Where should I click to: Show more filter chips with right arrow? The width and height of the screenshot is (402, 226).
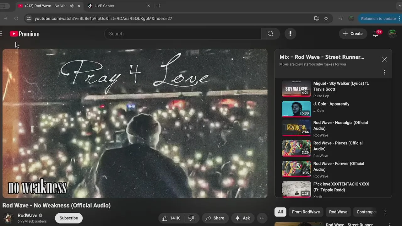(385, 212)
